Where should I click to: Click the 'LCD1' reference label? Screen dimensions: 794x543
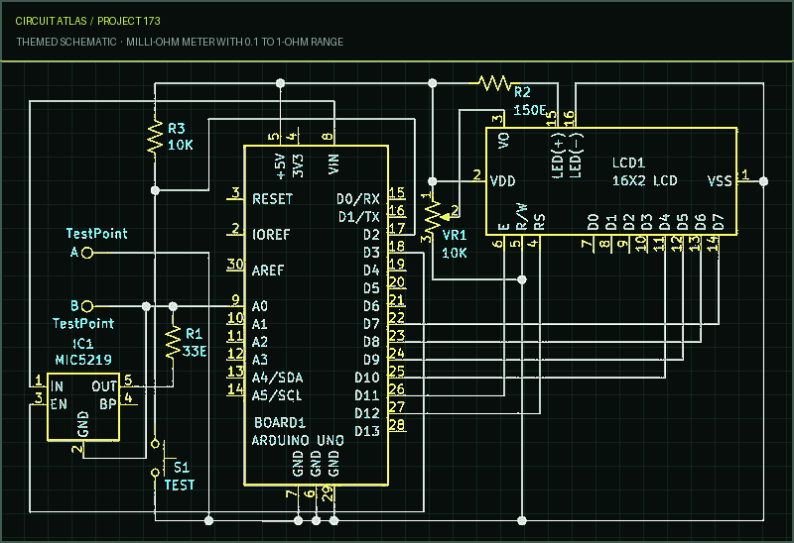[628, 163]
